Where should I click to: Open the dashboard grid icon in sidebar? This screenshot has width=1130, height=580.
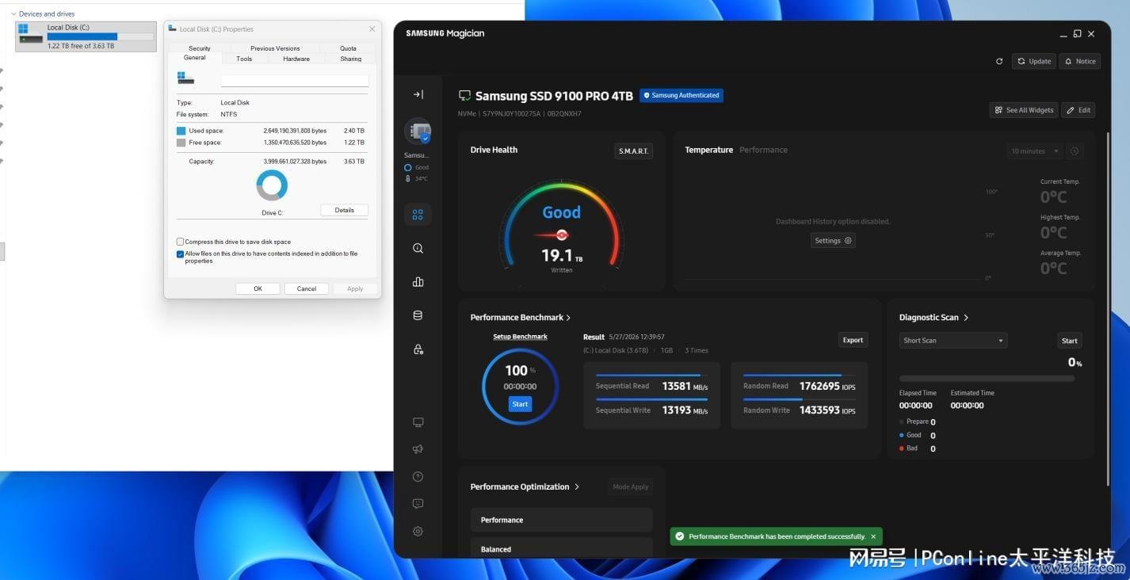[418, 214]
